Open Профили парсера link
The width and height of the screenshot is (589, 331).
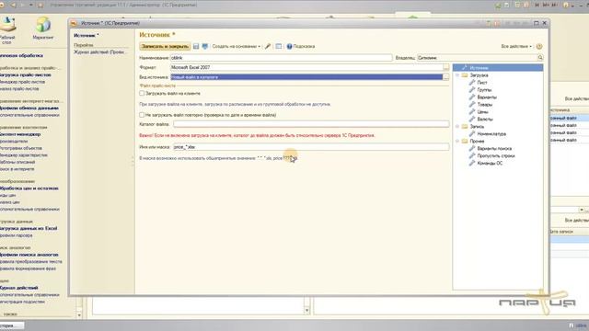click(x=17, y=235)
